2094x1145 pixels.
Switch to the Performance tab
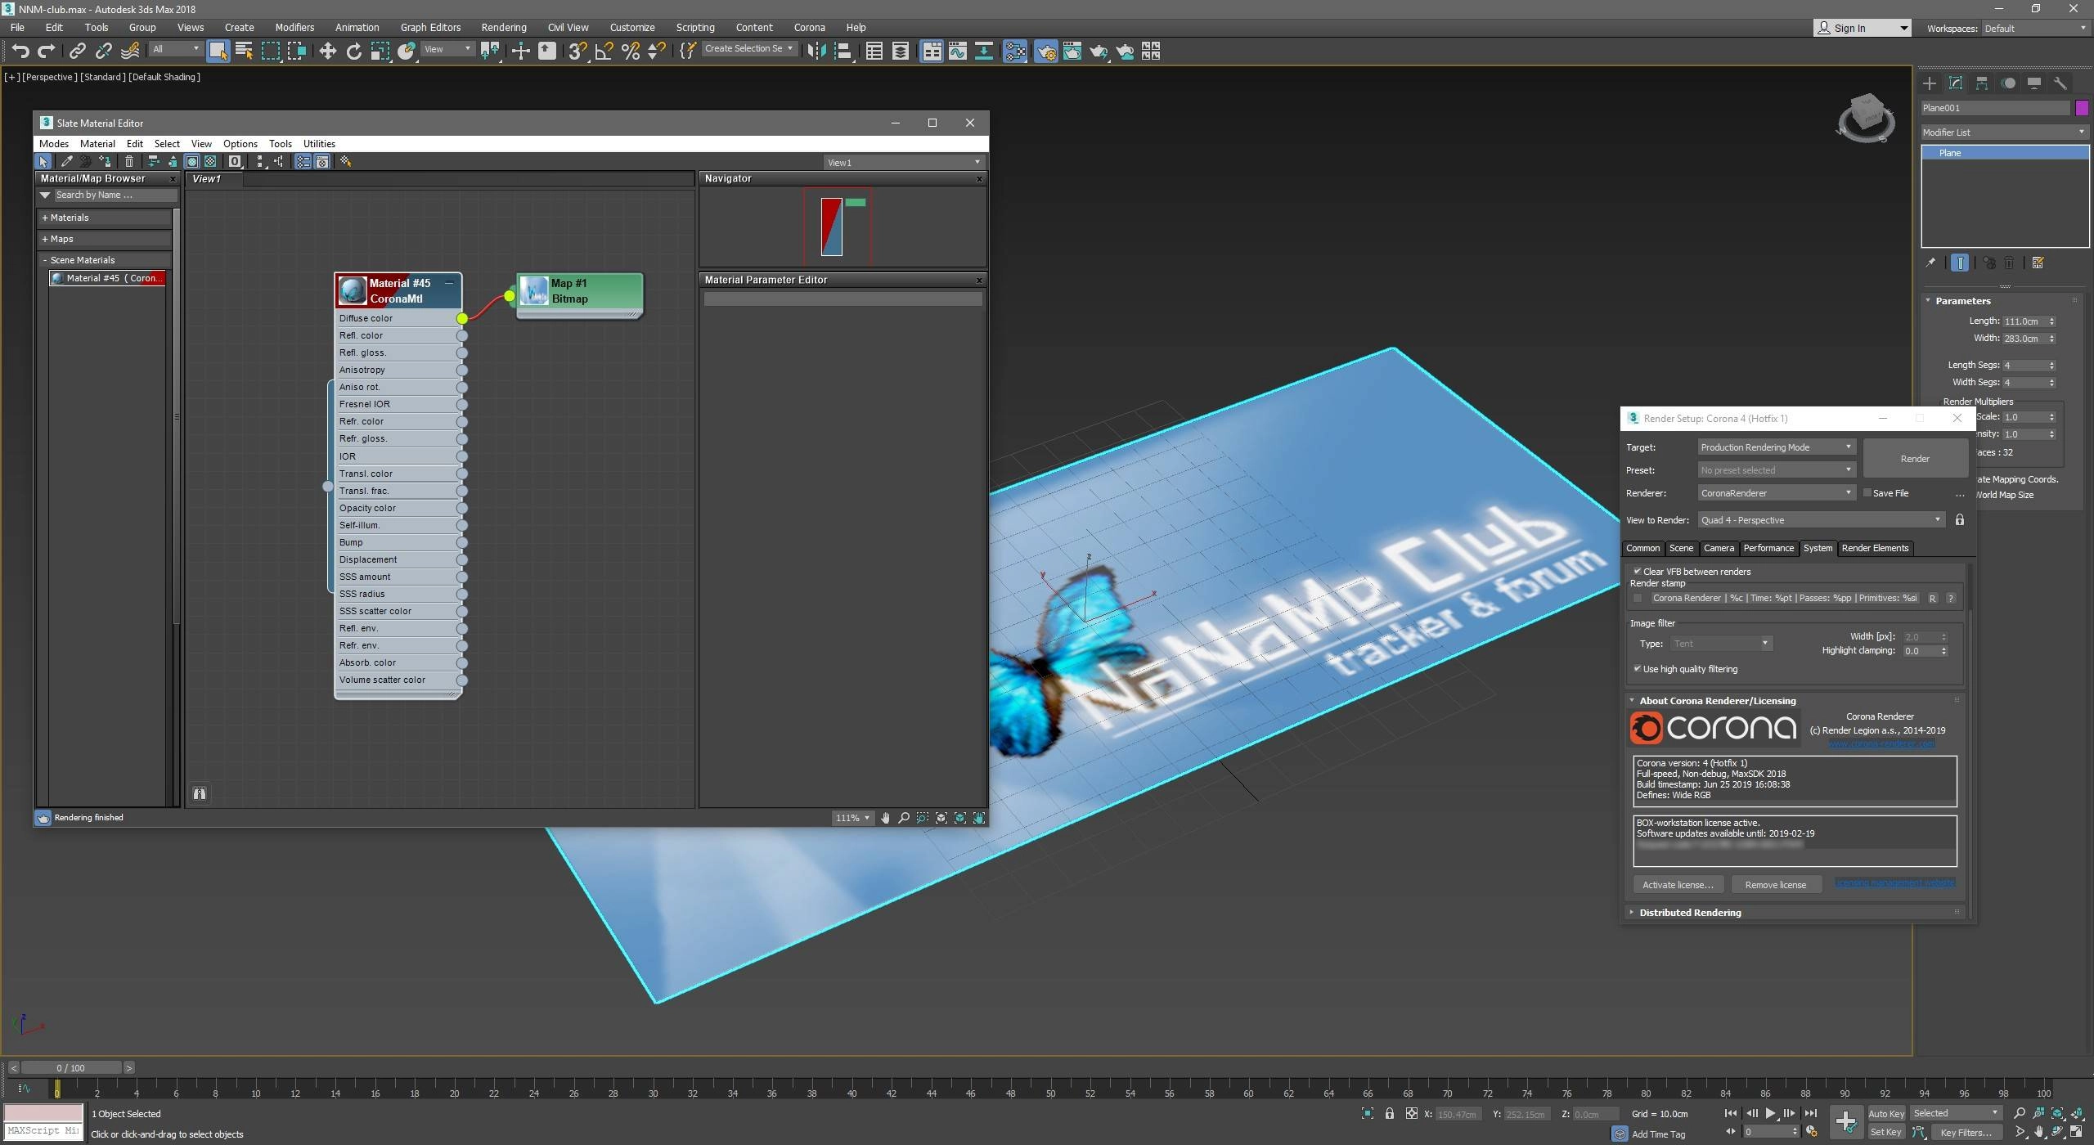click(1768, 549)
